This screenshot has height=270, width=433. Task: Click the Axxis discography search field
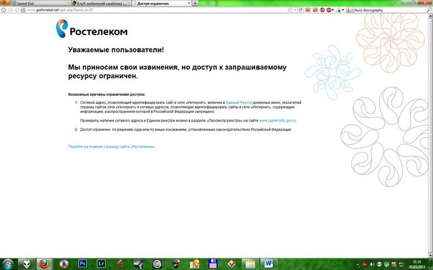click(x=390, y=10)
